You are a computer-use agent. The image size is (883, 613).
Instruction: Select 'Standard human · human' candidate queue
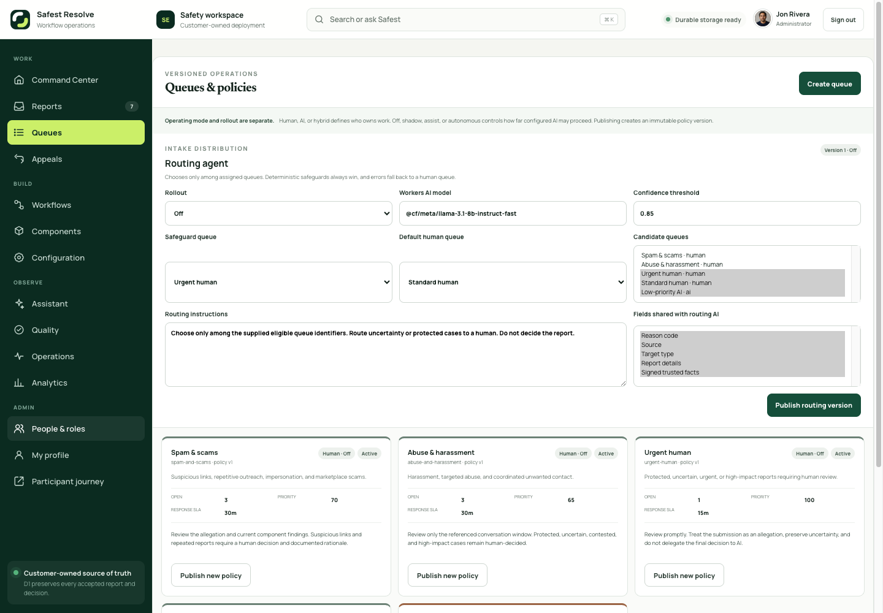743,283
